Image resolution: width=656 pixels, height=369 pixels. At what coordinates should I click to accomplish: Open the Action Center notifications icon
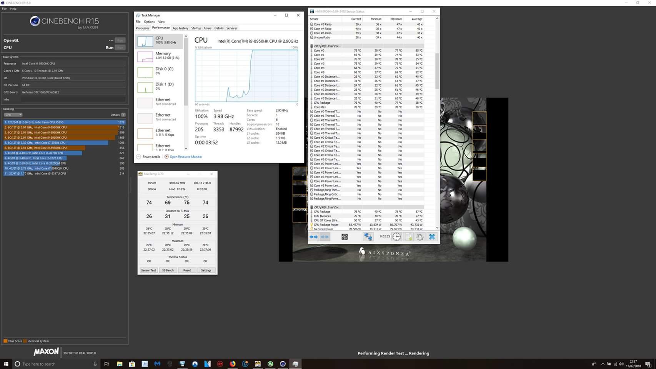pyautogui.click(x=648, y=364)
